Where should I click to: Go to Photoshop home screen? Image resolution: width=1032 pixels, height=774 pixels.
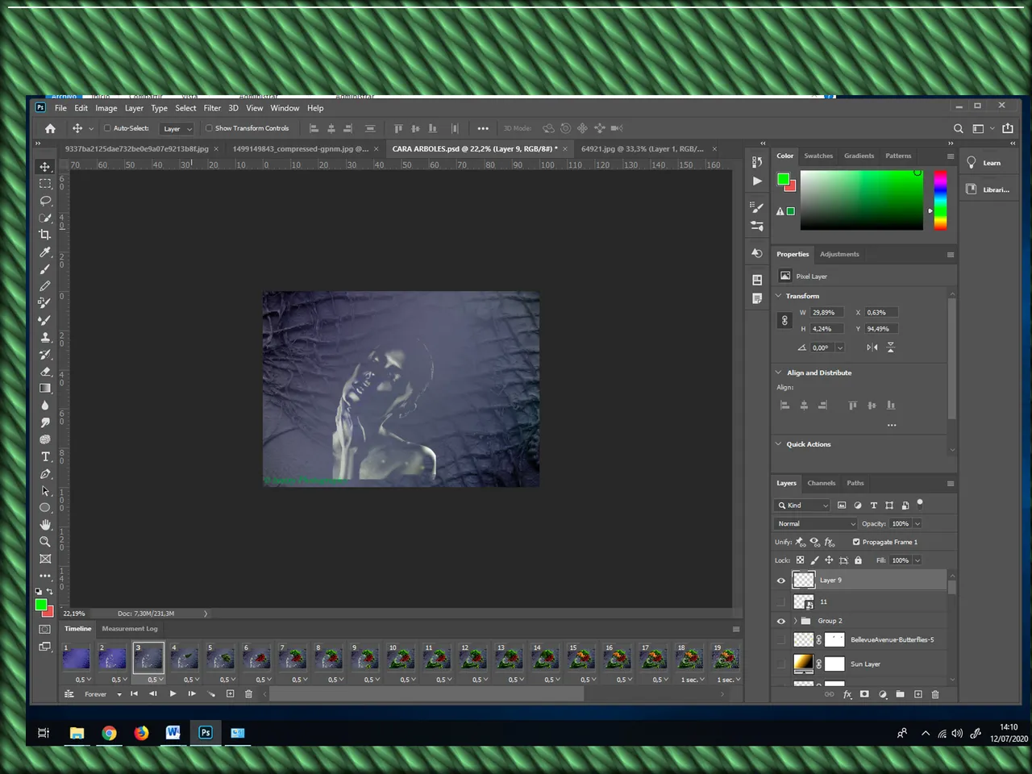pos(50,128)
